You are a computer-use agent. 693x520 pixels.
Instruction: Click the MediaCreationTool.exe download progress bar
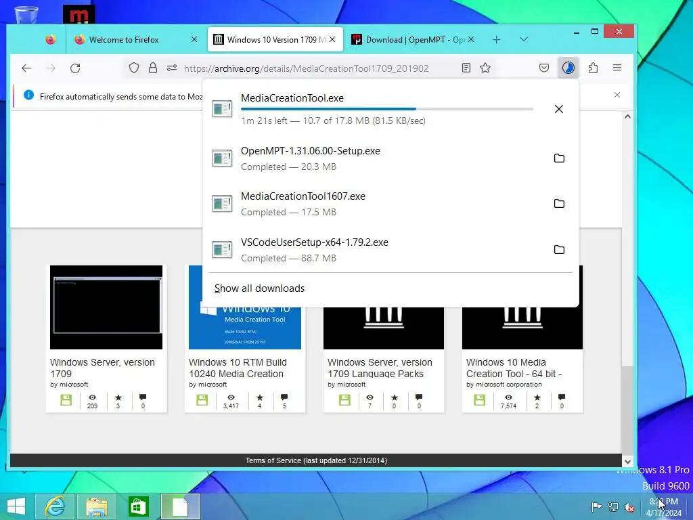click(386, 109)
